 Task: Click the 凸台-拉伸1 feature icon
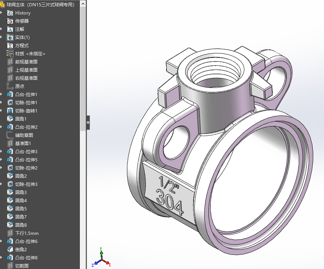pos(10,95)
